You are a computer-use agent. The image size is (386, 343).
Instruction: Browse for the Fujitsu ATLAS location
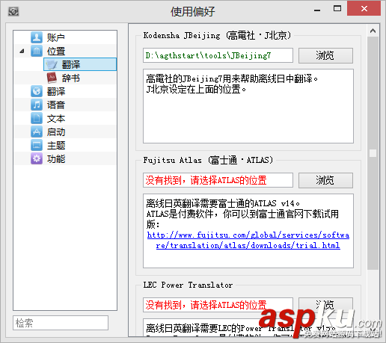[x=325, y=180]
